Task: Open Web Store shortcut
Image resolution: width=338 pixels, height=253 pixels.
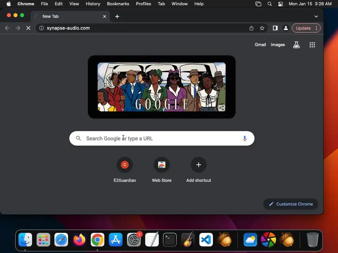Action: 162,170
